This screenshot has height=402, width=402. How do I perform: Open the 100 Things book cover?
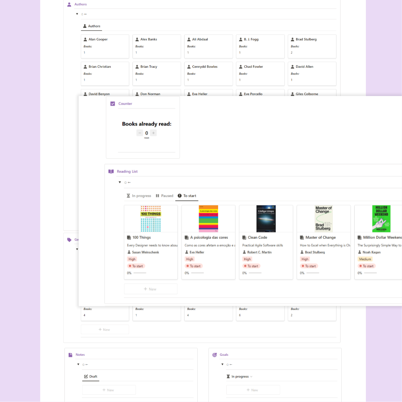click(x=151, y=219)
